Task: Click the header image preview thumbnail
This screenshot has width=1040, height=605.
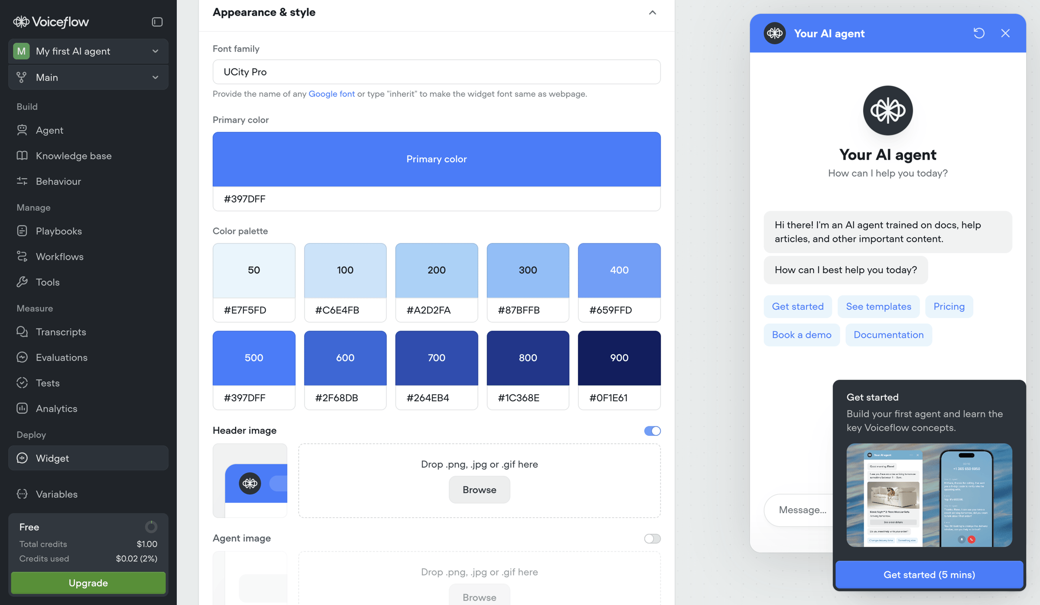Action: (250, 481)
